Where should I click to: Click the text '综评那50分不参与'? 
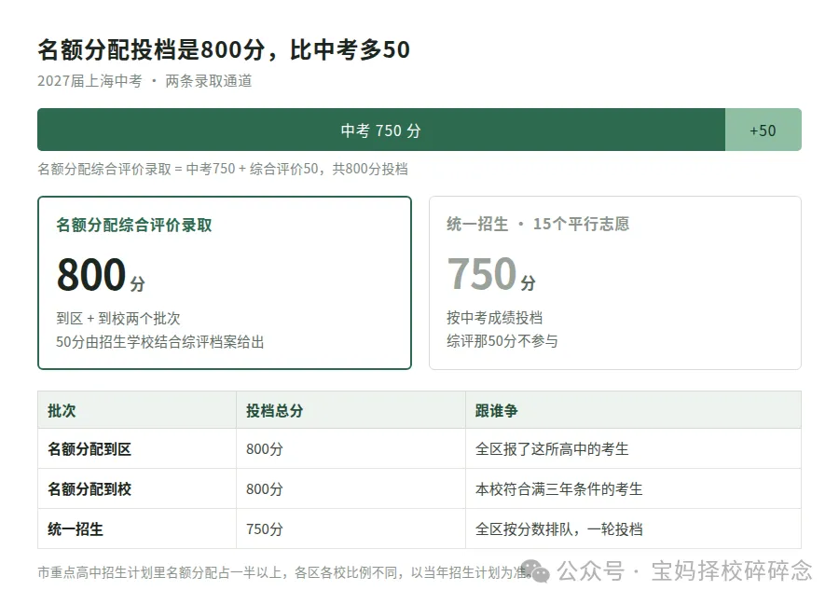click(502, 341)
